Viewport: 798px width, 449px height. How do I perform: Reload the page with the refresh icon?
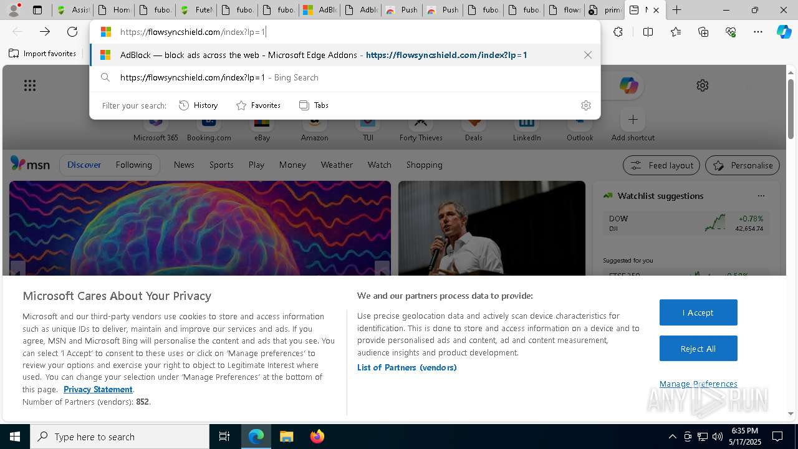click(72, 32)
